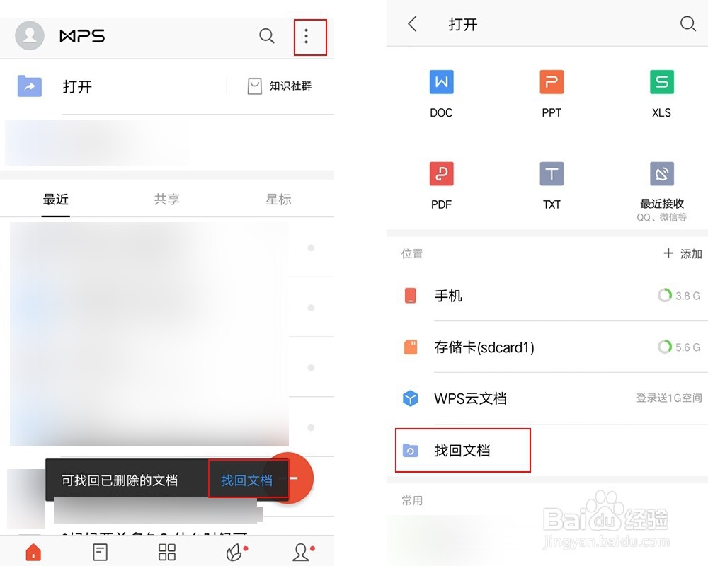Switch to the 共享 tab
This screenshot has width=708, height=566.
(x=167, y=199)
